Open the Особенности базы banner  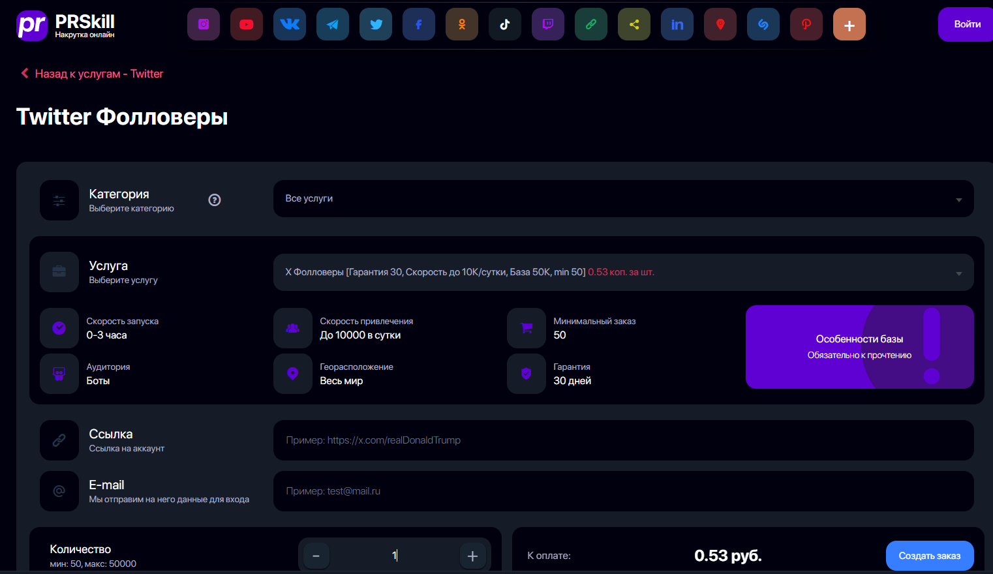860,347
